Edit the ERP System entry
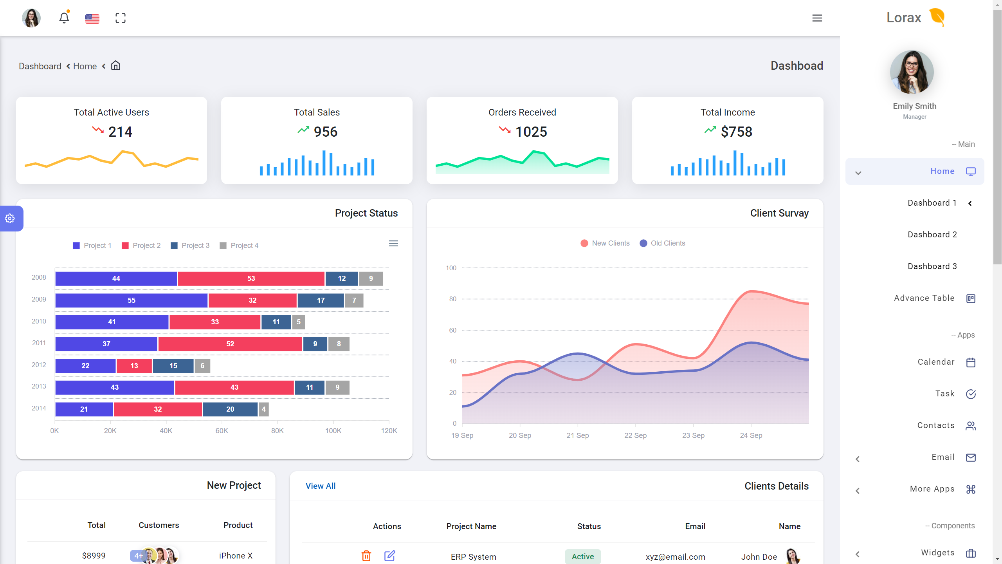Screen dimensions: 1002x564 click(389, 556)
